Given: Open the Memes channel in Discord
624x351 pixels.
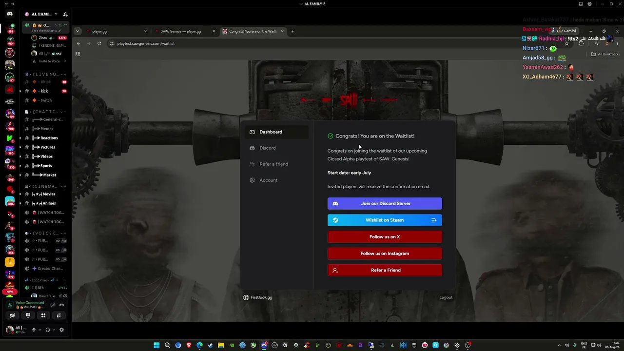Looking at the screenshot, I should click(x=45, y=129).
